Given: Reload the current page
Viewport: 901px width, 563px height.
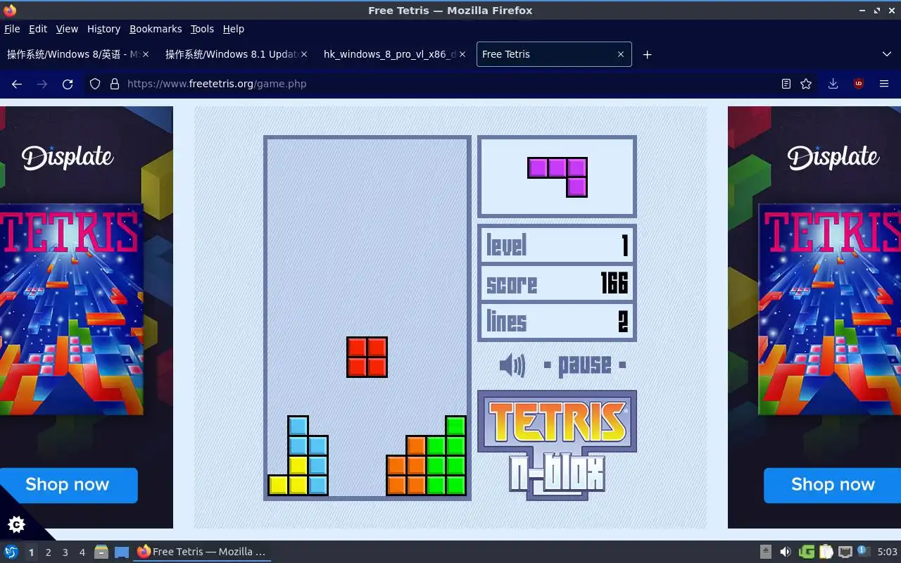Looking at the screenshot, I should pyautogui.click(x=68, y=84).
